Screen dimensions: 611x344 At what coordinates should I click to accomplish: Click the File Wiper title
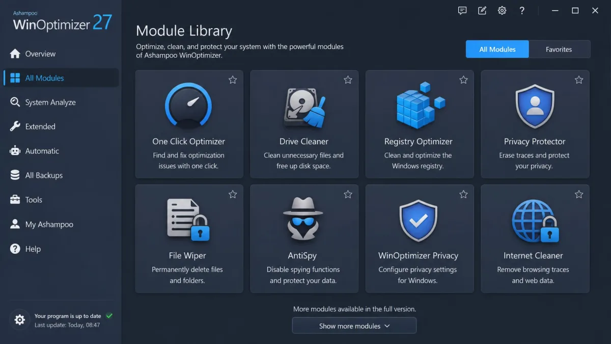click(187, 256)
